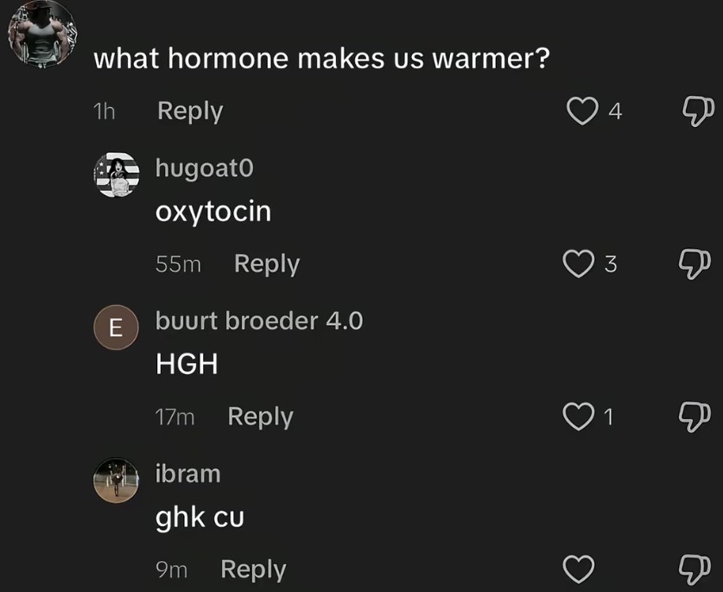Reply to the hormone question comment
Screen dimensions: 723x592
click(x=190, y=111)
